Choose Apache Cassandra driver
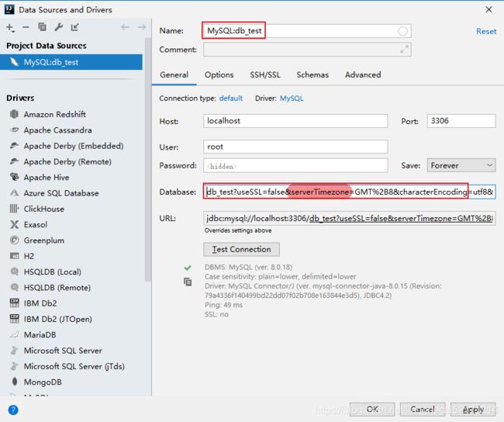504x422 pixels. pyautogui.click(x=57, y=130)
